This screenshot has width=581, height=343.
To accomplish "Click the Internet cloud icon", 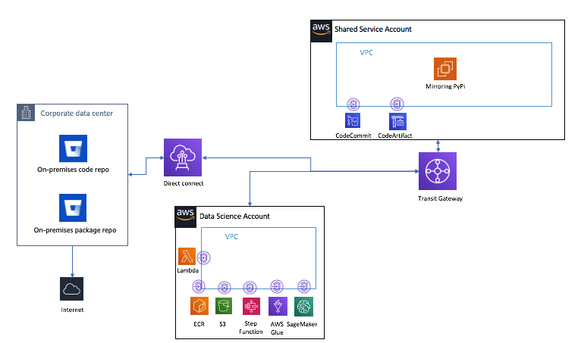I will (72, 289).
